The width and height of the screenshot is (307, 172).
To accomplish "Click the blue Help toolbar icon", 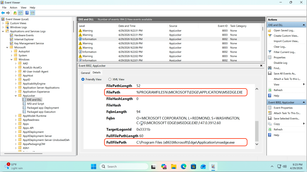I will pos(27,13).
